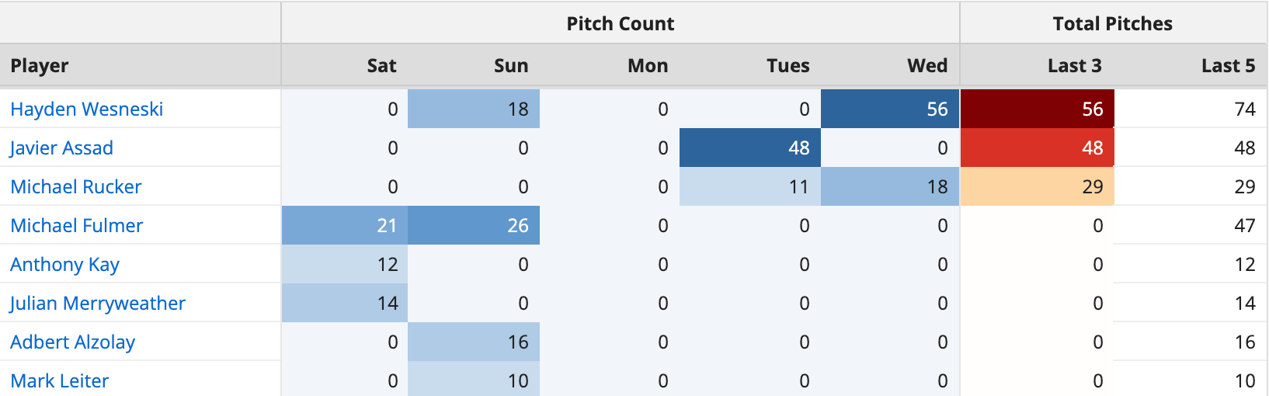Select the Anthony Kay link
The height and width of the screenshot is (396, 1269).
point(64,265)
